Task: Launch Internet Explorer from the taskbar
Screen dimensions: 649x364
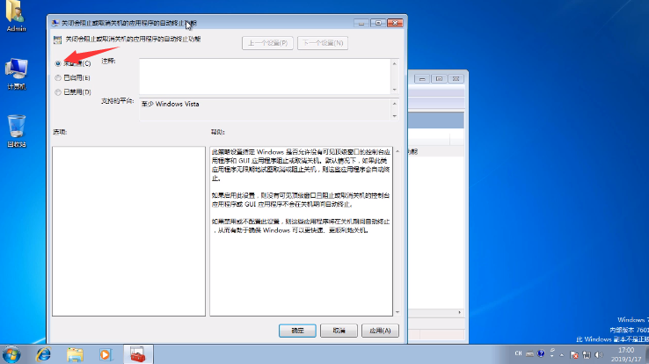Action: point(42,353)
